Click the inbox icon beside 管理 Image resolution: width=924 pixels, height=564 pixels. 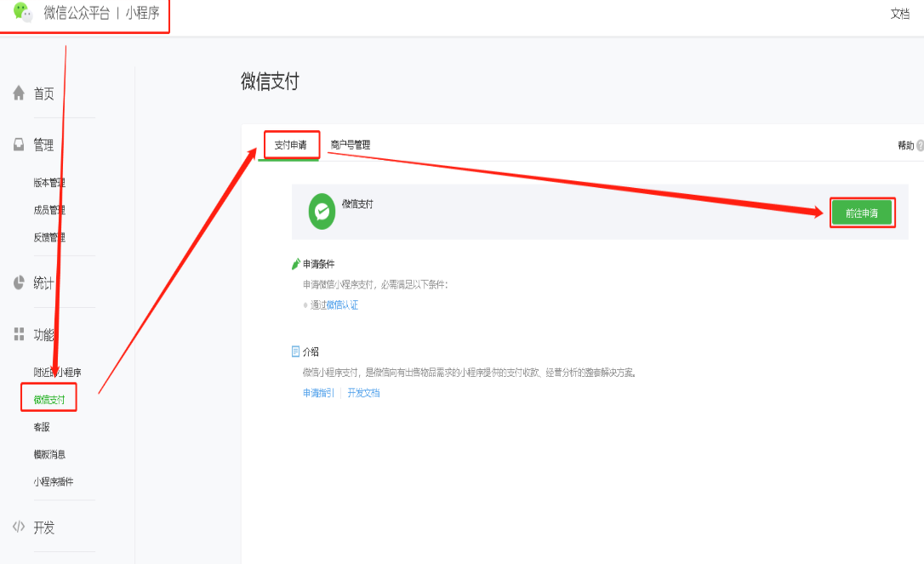[19, 145]
